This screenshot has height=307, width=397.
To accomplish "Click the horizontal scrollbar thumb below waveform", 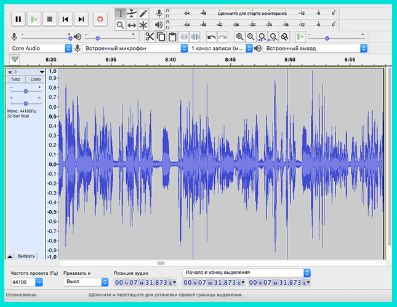I will 161,263.
